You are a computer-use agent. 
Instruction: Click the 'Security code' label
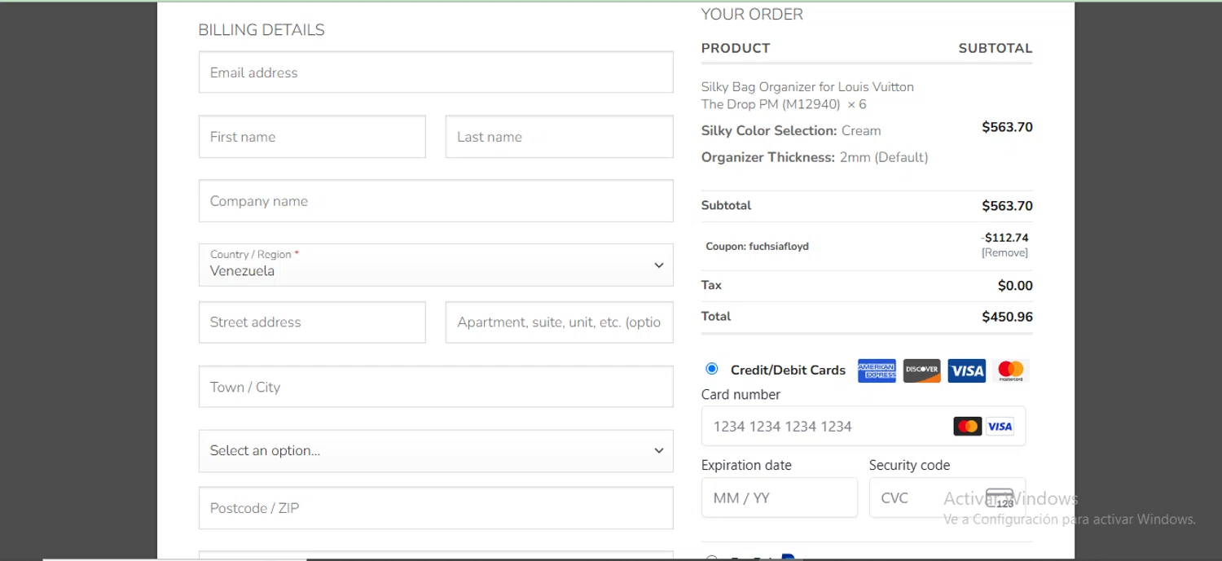click(909, 466)
